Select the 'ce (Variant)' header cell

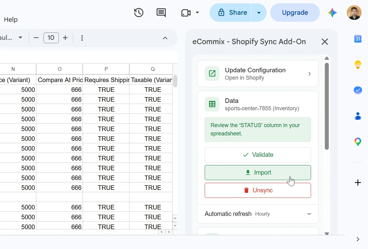click(18, 80)
